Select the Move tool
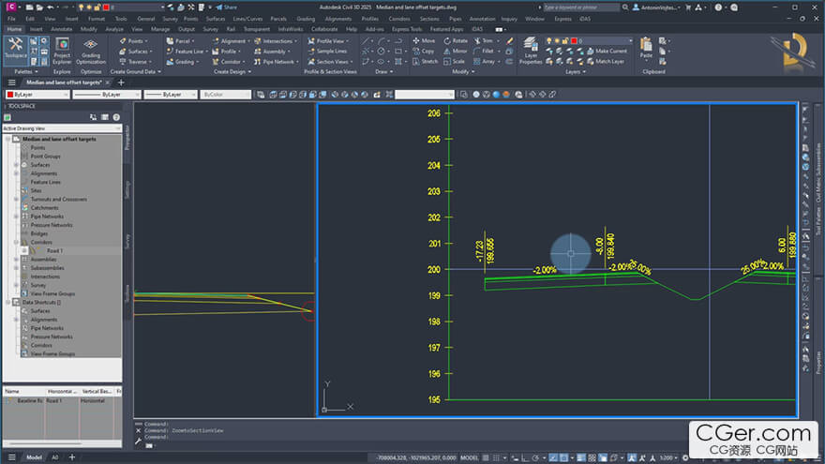The height and width of the screenshot is (464, 825). [x=424, y=40]
